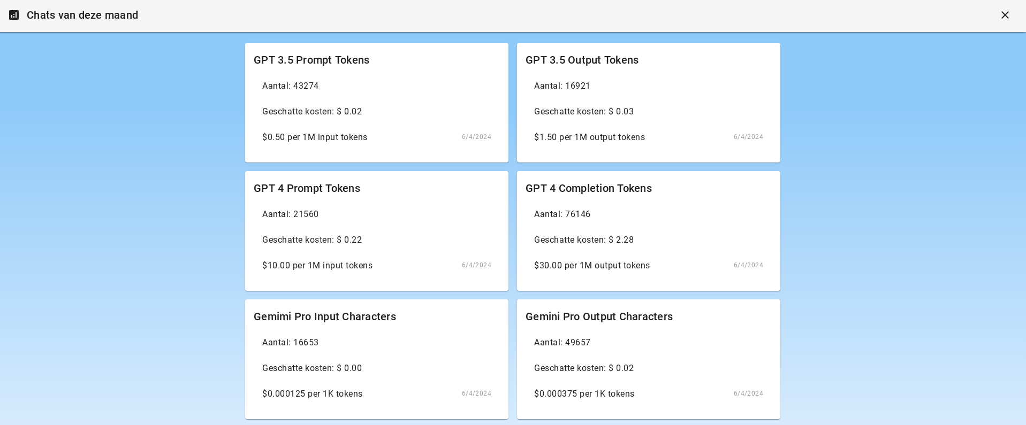Click the date in Gemini Pro Output Characters card
This screenshot has width=1026, height=425.
coord(748,393)
